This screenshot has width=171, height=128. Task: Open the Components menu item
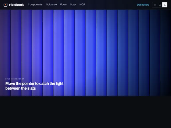click(x=35, y=5)
